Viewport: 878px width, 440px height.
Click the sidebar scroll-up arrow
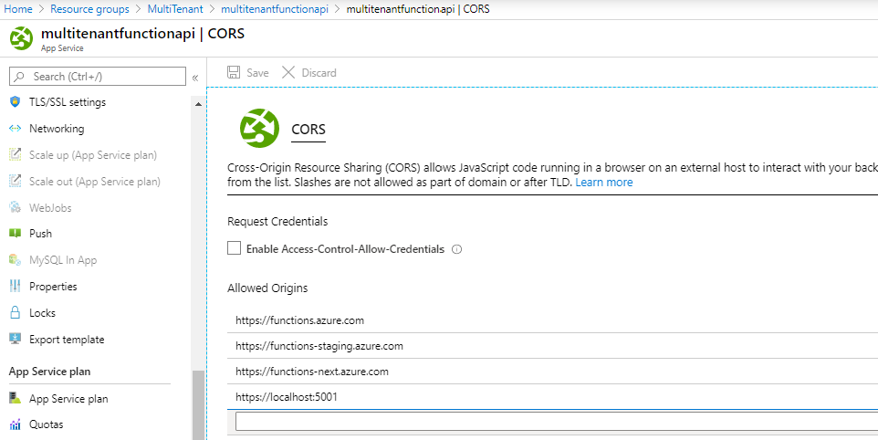(198, 104)
